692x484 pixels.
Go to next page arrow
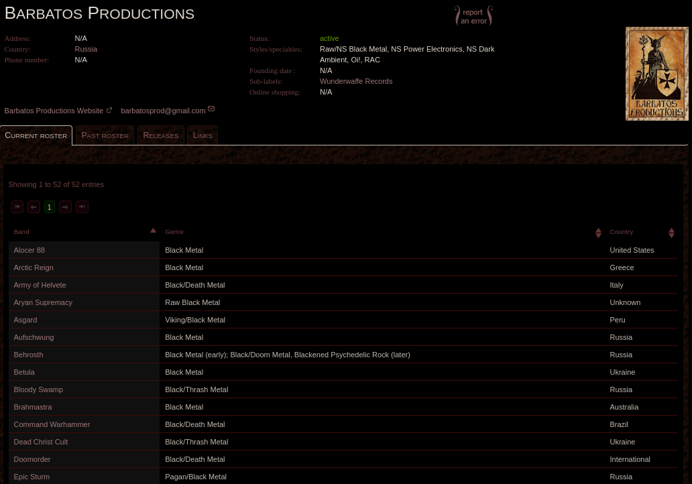65,207
